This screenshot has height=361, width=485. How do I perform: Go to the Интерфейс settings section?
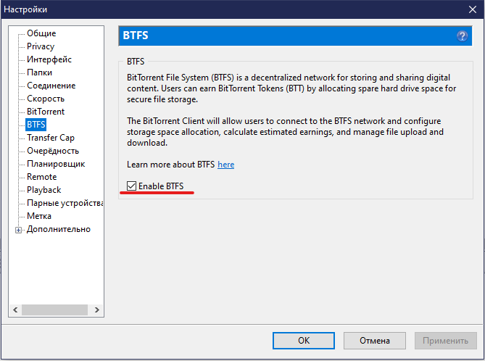coord(49,59)
